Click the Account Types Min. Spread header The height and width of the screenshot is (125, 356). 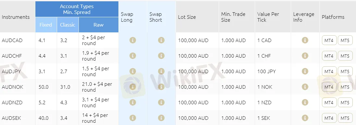77,9
